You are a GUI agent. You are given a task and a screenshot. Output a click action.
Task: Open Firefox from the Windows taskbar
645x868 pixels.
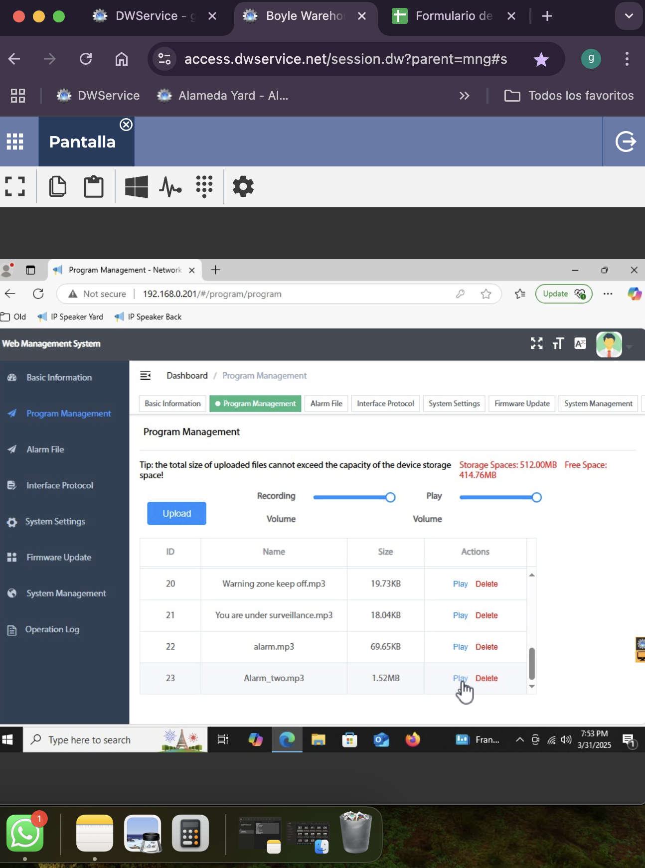[413, 740]
